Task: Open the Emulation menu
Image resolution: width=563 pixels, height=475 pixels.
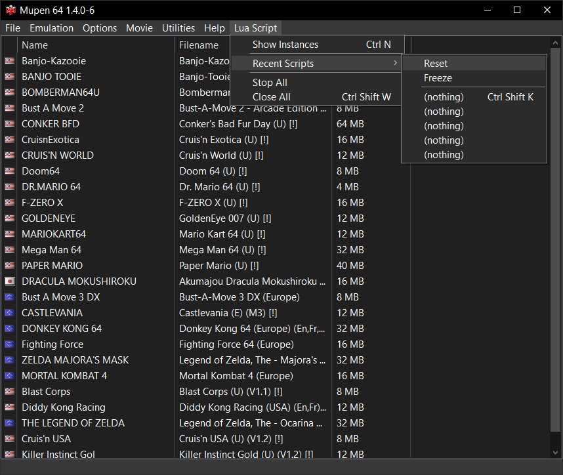Action: [x=51, y=28]
